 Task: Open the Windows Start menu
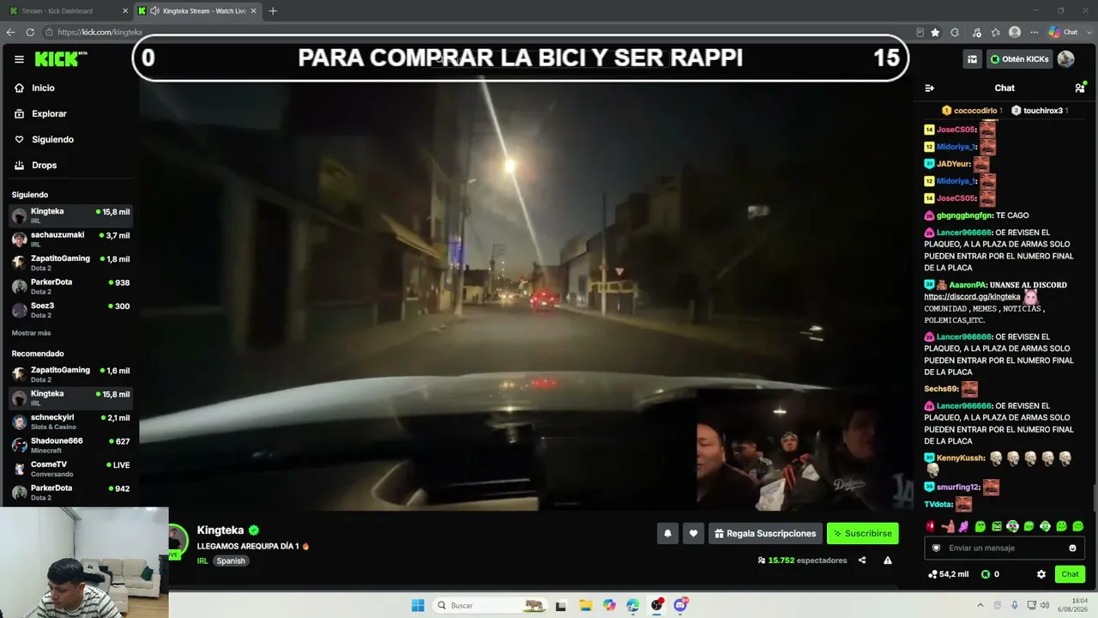point(418,605)
